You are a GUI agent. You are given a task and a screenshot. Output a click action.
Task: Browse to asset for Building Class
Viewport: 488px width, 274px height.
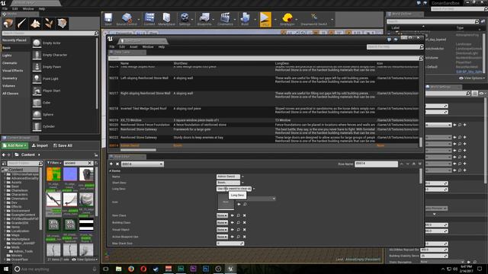239,222
